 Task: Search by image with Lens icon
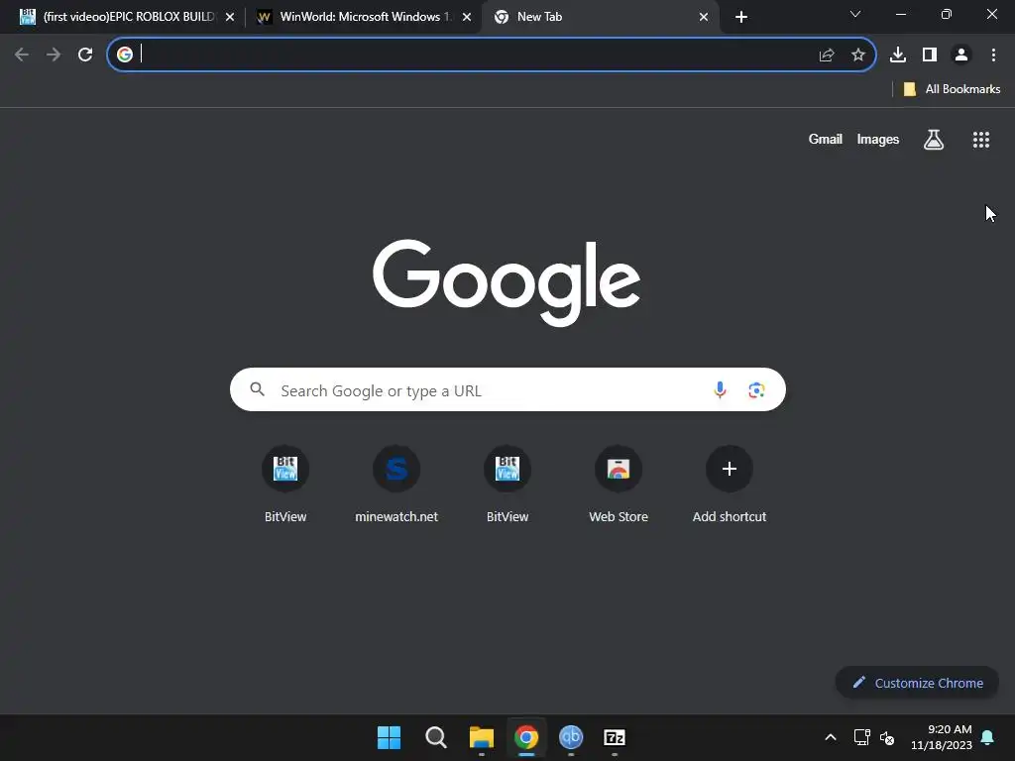(x=756, y=389)
